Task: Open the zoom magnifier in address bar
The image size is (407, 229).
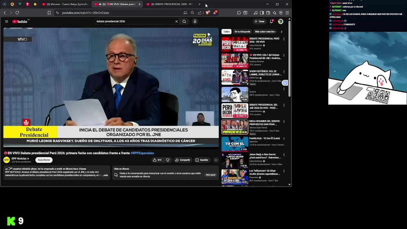Action: (192, 13)
